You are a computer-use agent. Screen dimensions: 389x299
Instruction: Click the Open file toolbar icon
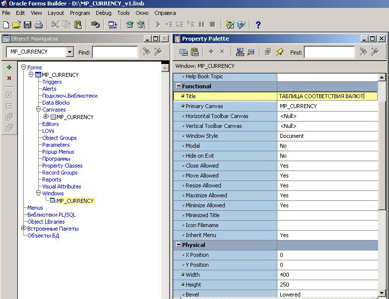pyautogui.click(x=17, y=25)
